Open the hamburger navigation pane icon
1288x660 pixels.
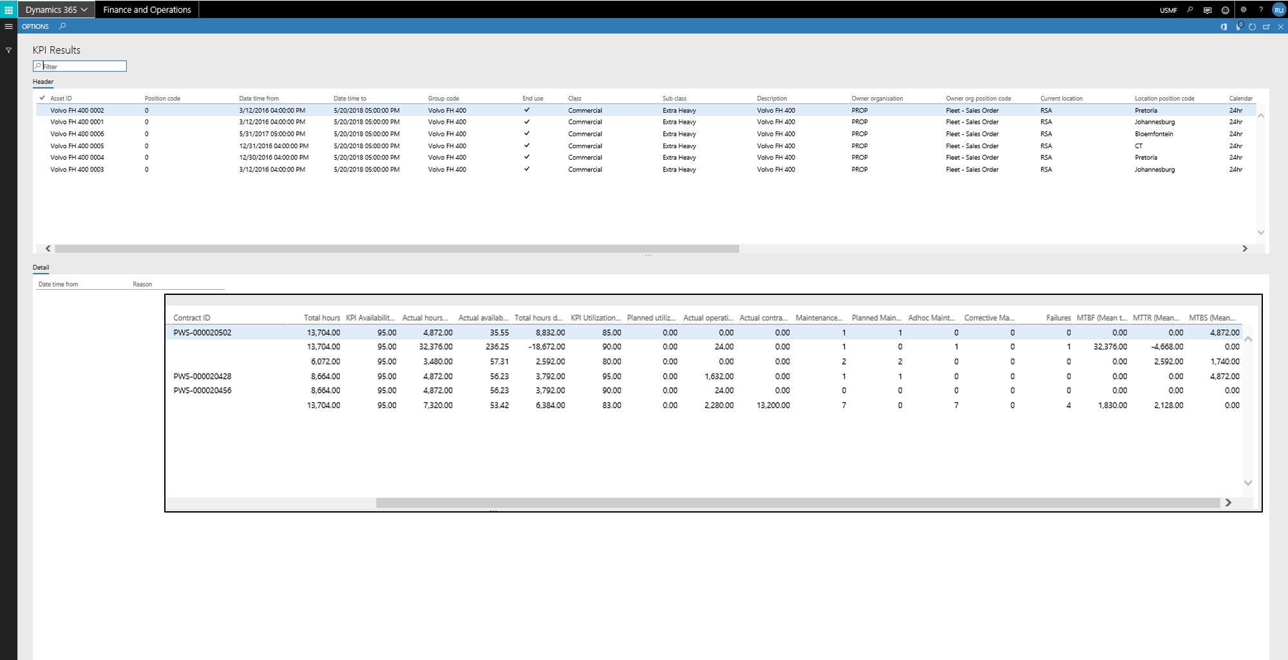(x=8, y=26)
